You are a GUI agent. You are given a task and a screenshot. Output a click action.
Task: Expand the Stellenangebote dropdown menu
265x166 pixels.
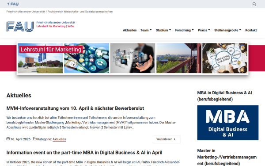pos(227,30)
